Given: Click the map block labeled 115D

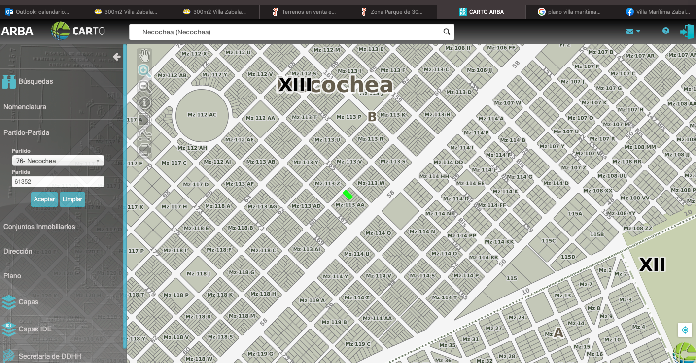Looking at the screenshot, I should 568,257.
